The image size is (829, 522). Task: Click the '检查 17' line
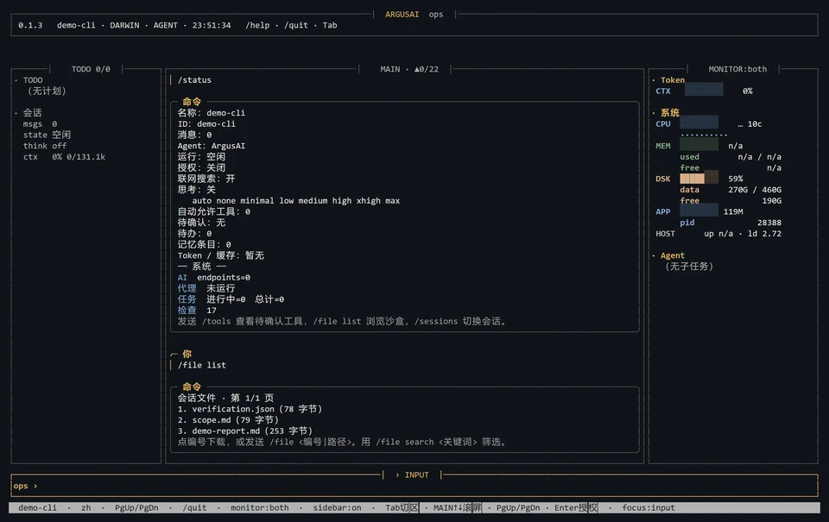[197, 310]
